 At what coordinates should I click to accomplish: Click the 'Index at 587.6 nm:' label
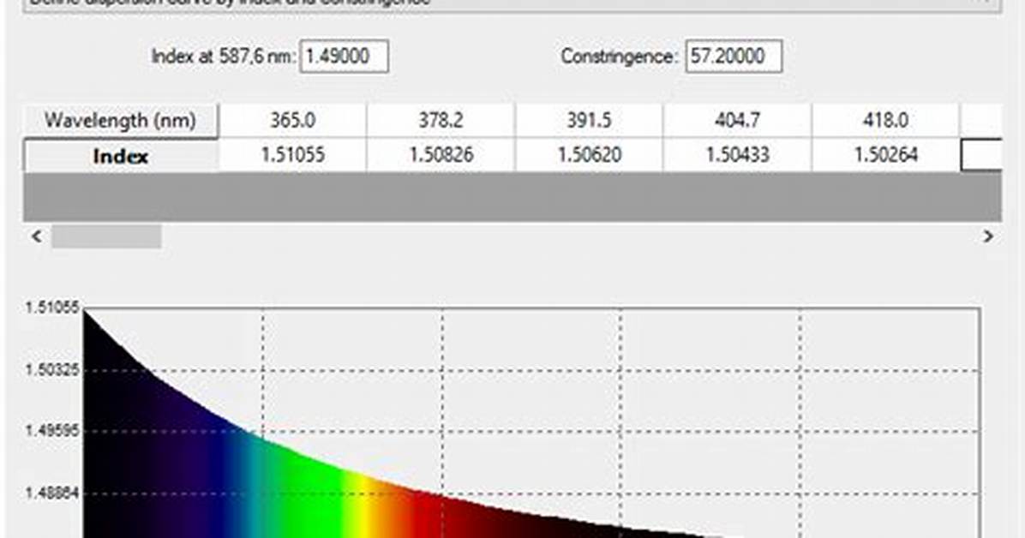[224, 57]
